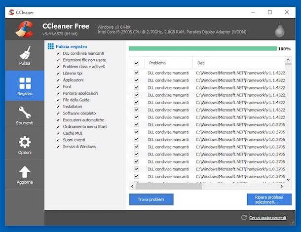301x232 pixels.
Task: Uncheck Suoni eventi option
Action: click(58, 140)
